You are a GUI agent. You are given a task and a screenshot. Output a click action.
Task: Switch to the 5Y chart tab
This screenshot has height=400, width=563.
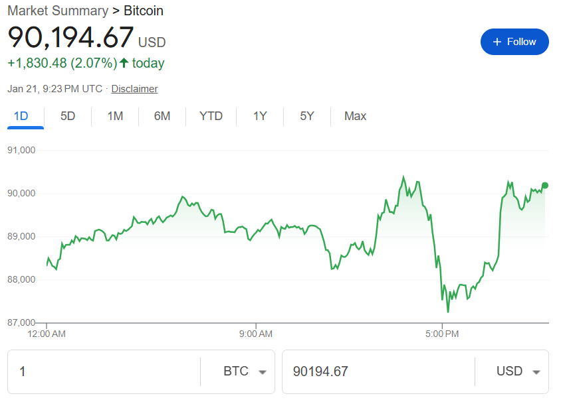coord(306,116)
